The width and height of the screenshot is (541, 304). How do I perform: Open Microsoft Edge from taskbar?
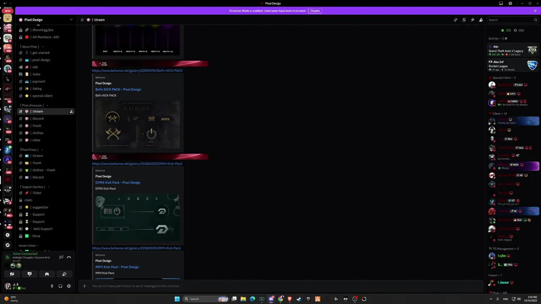[252, 299]
